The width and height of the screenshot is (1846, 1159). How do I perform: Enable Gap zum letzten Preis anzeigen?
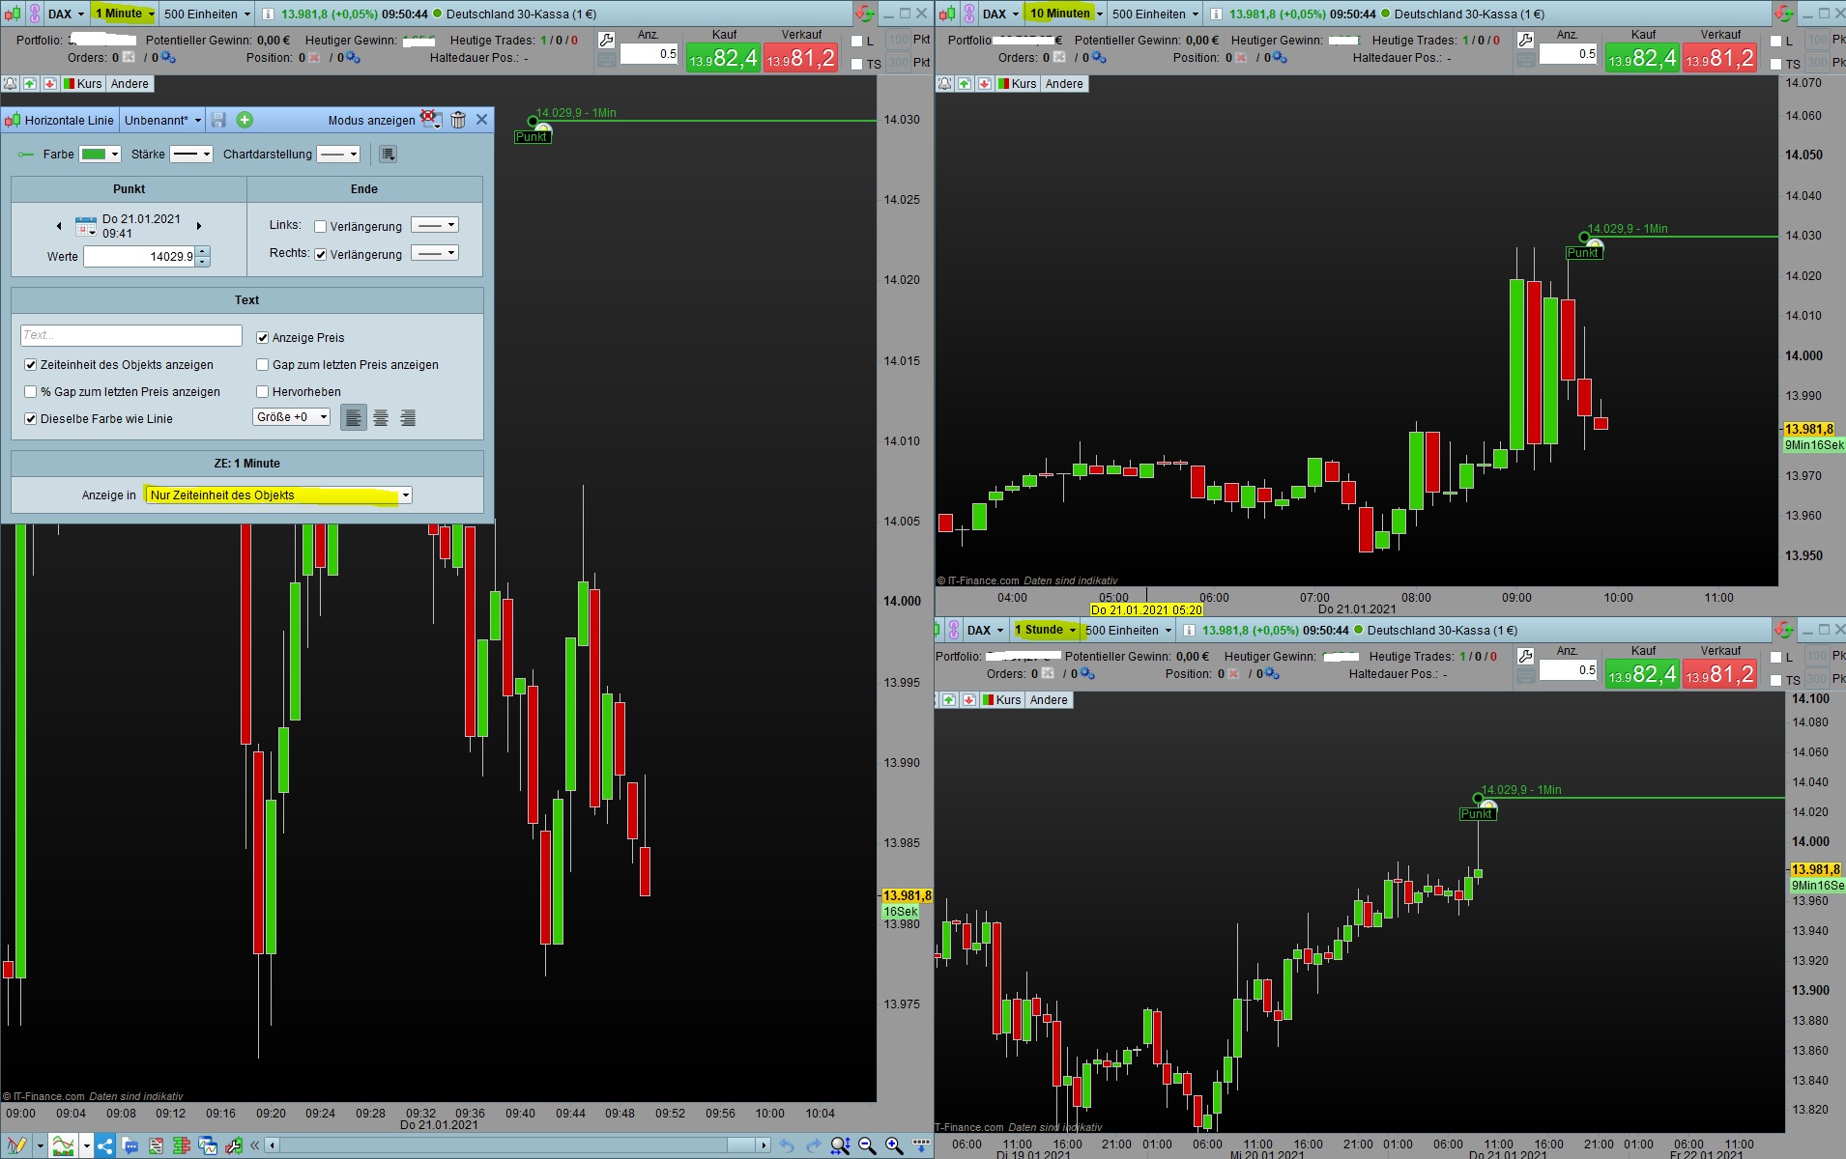(x=262, y=364)
